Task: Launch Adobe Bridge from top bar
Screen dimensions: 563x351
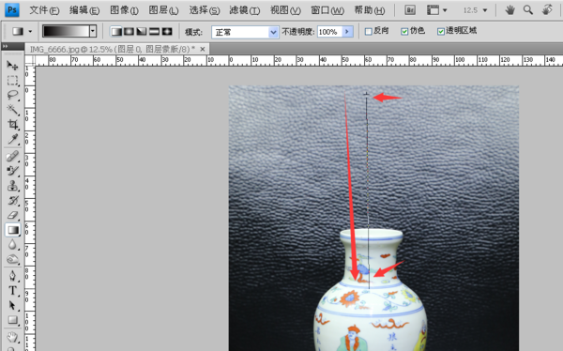Action: pyautogui.click(x=410, y=10)
